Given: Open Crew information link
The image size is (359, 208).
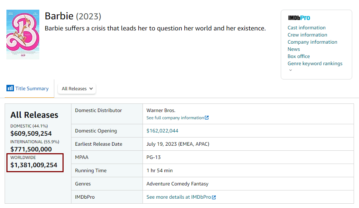Looking at the screenshot, I should 307,35.
